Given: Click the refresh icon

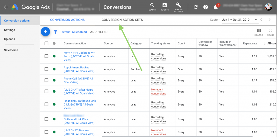Looking at the screenshot, I should 196,7.
